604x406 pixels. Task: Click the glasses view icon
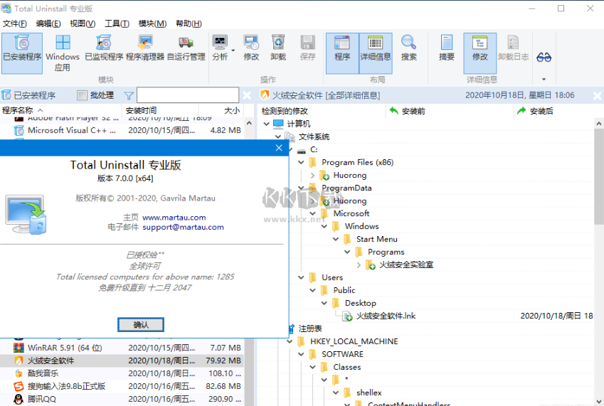(544, 58)
